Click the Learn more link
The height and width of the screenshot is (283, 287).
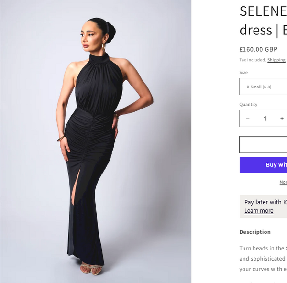259,211
